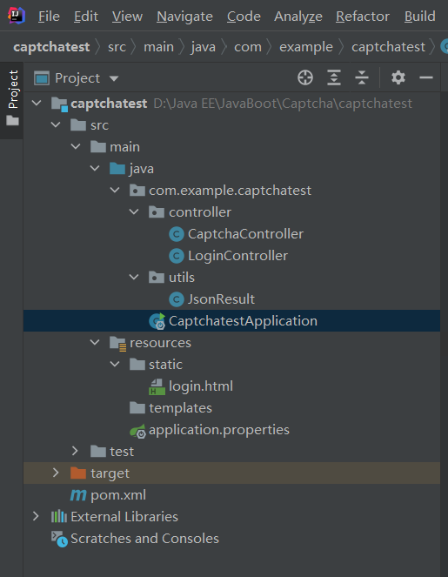Open the Navigate menu

coord(184,17)
